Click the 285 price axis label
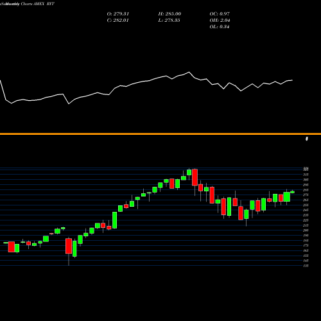Viewport: 321px width, 321px height. (x=306, y=190)
